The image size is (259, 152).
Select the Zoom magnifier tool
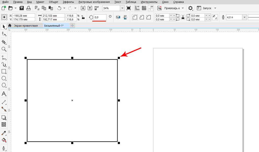click(x=4, y=49)
